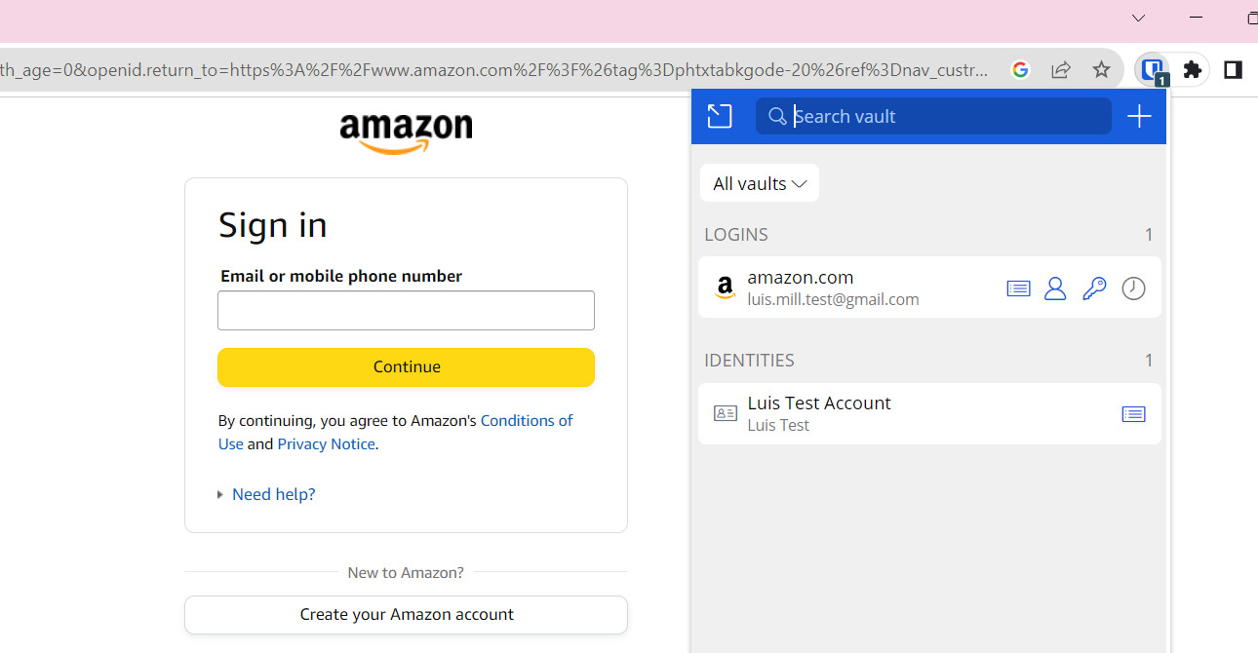The image size is (1258, 653).
Task: Bookmark this page with the star
Action: [1101, 70]
